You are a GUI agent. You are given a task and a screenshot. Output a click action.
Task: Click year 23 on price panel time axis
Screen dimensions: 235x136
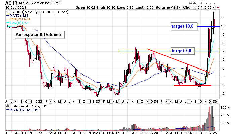pos(98,101)
